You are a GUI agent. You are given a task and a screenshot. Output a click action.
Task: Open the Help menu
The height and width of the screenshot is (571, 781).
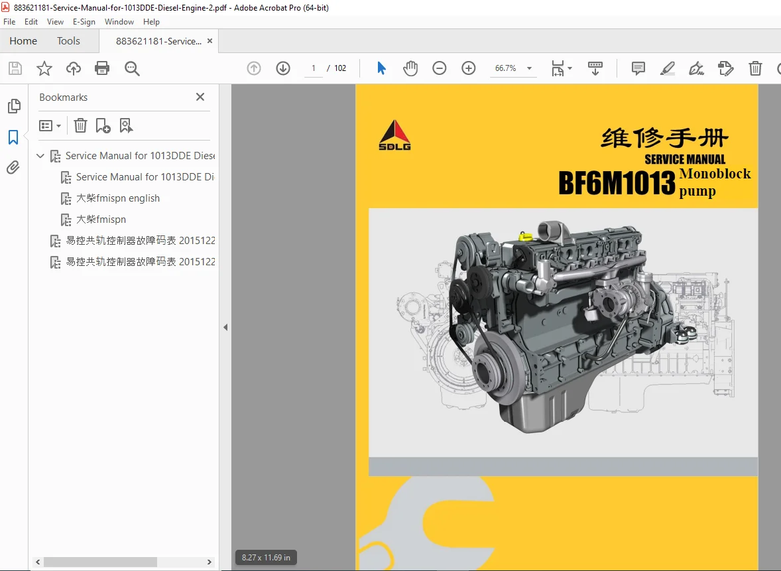click(x=151, y=22)
